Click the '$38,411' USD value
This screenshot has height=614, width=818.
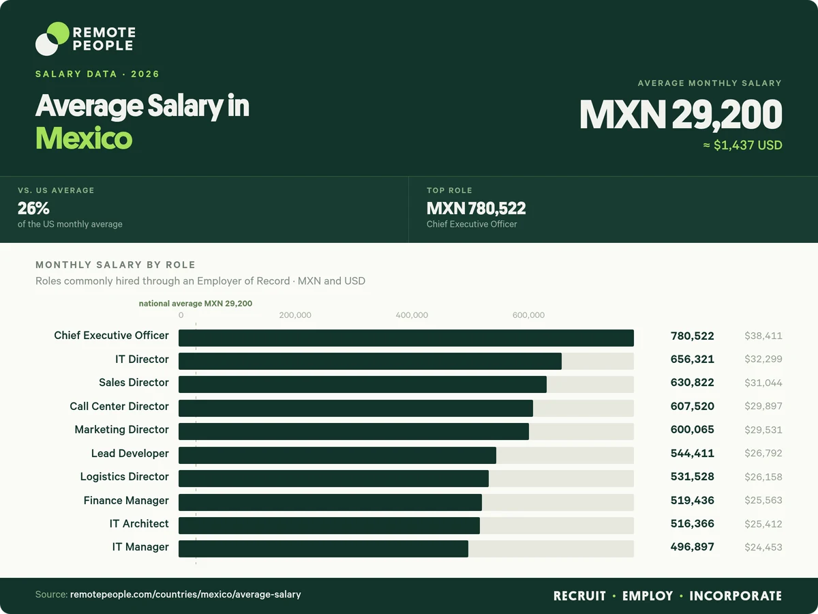pyautogui.click(x=763, y=336)
